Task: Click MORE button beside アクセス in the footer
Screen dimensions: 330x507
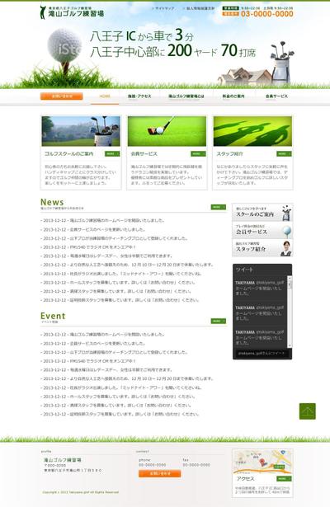Action: 284,478
